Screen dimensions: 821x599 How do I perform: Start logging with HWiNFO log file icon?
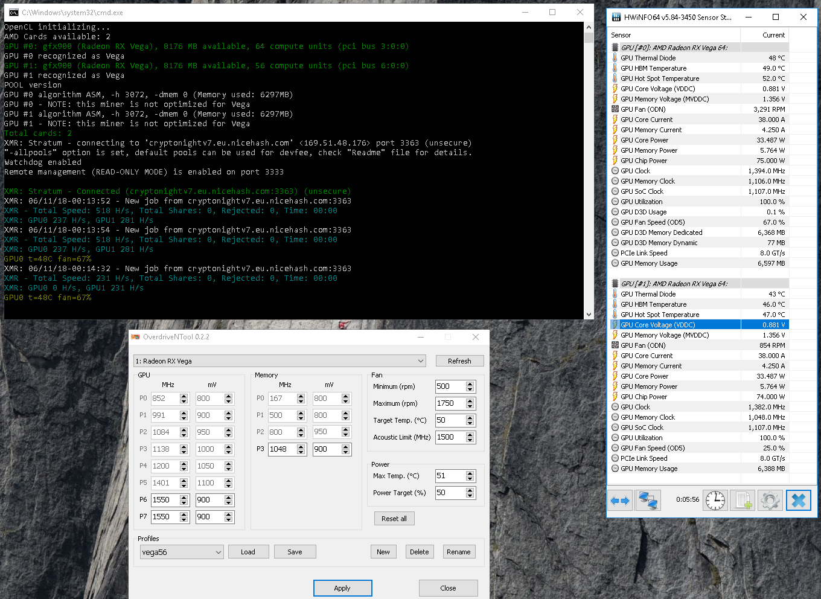[x=743, y=500]
